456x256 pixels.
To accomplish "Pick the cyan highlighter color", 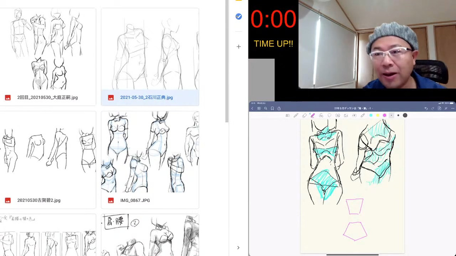I will point(371,115).
